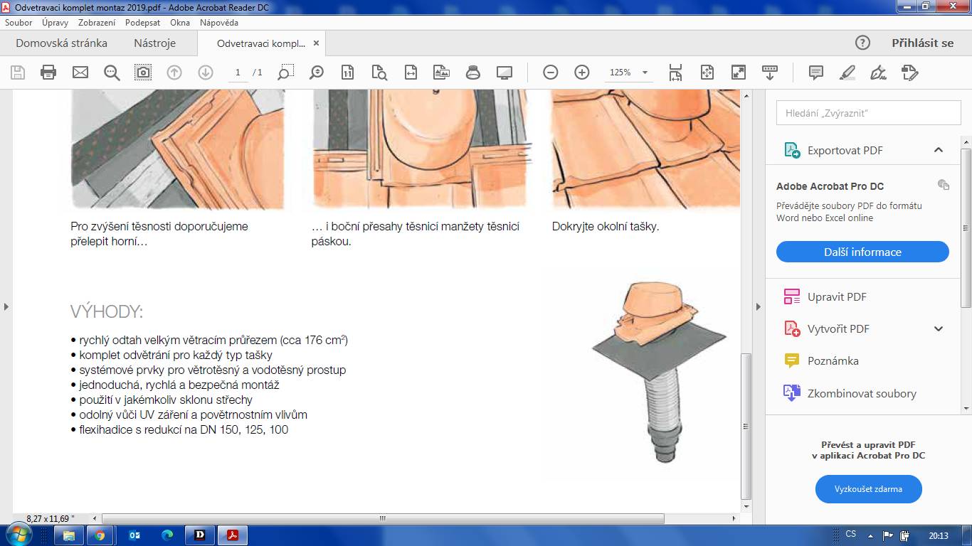Select the Odvetravaci kompl... document tab

point(261,43)
